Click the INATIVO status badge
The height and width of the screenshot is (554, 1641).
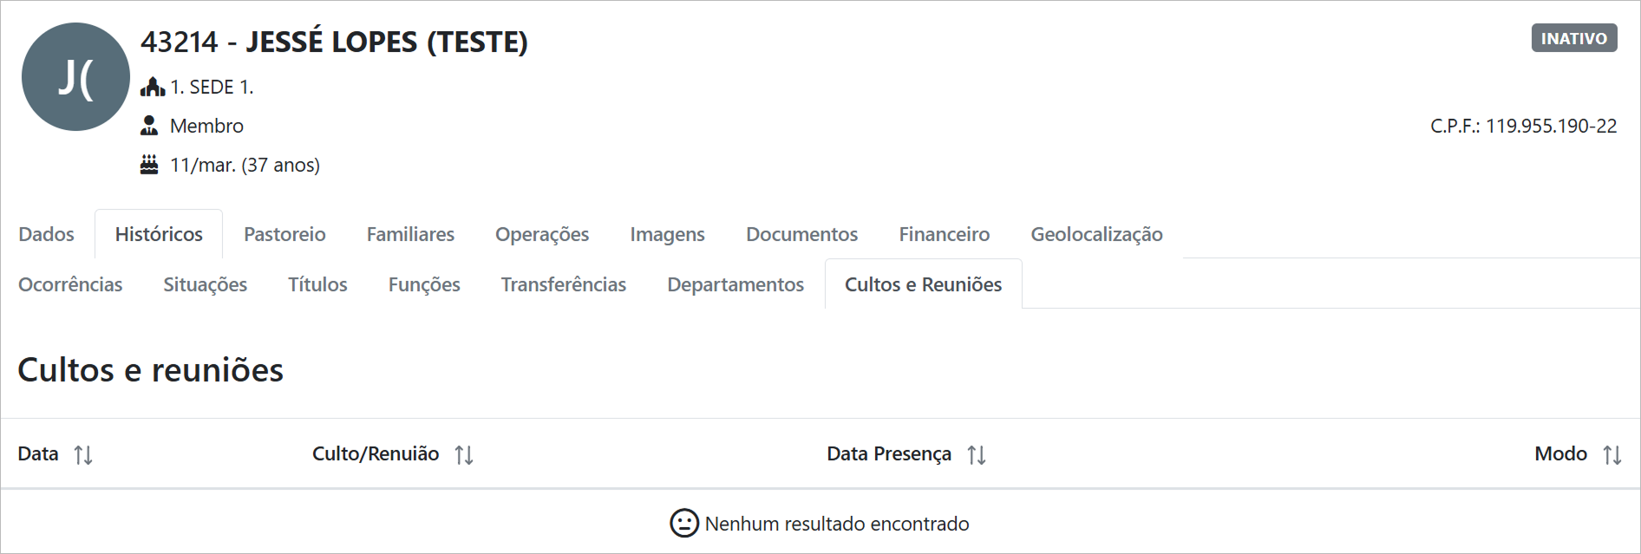click(1574, 38)
